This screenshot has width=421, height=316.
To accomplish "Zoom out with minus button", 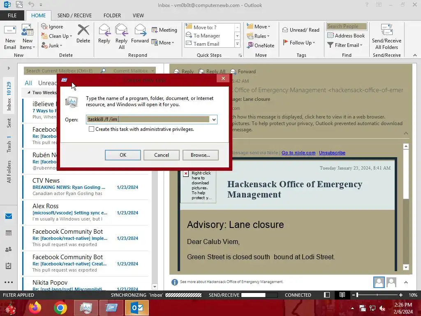I will 353,295.
